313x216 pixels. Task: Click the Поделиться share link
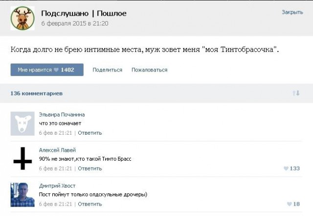[x=107, y=70]
